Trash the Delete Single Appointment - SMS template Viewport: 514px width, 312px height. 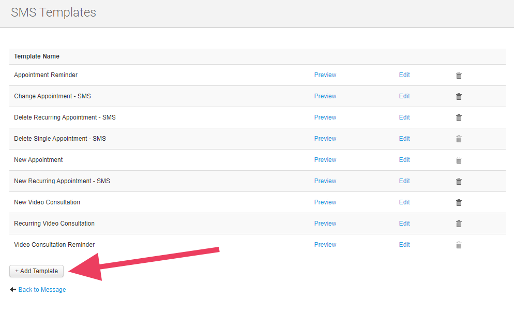(x=459, y=139)
